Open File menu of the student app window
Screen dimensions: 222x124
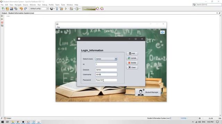coord(58,27)
